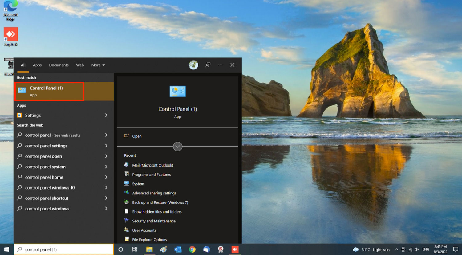Screen dimensions: 462x255
Task: Expand the 'control panel settings' suggestion arrow
Action: coord(106,146)
